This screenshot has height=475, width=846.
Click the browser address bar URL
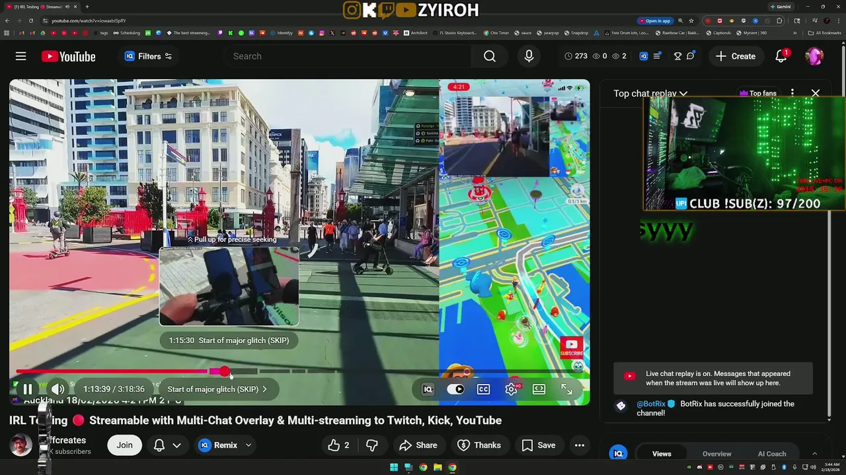(x=89, y=20)
